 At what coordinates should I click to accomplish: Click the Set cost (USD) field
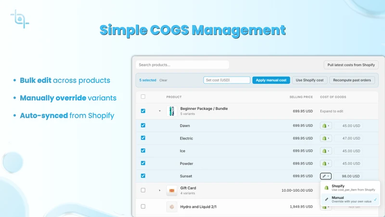point(227,80)
